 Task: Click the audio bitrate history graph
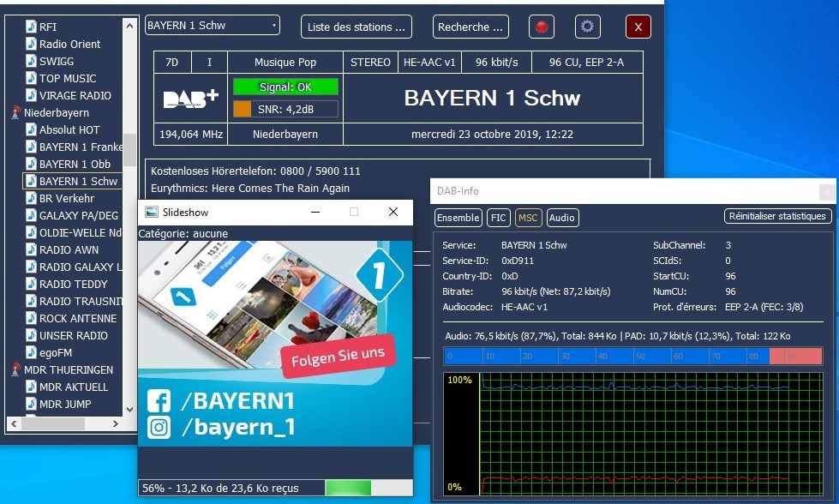click(x=633, y=434)
